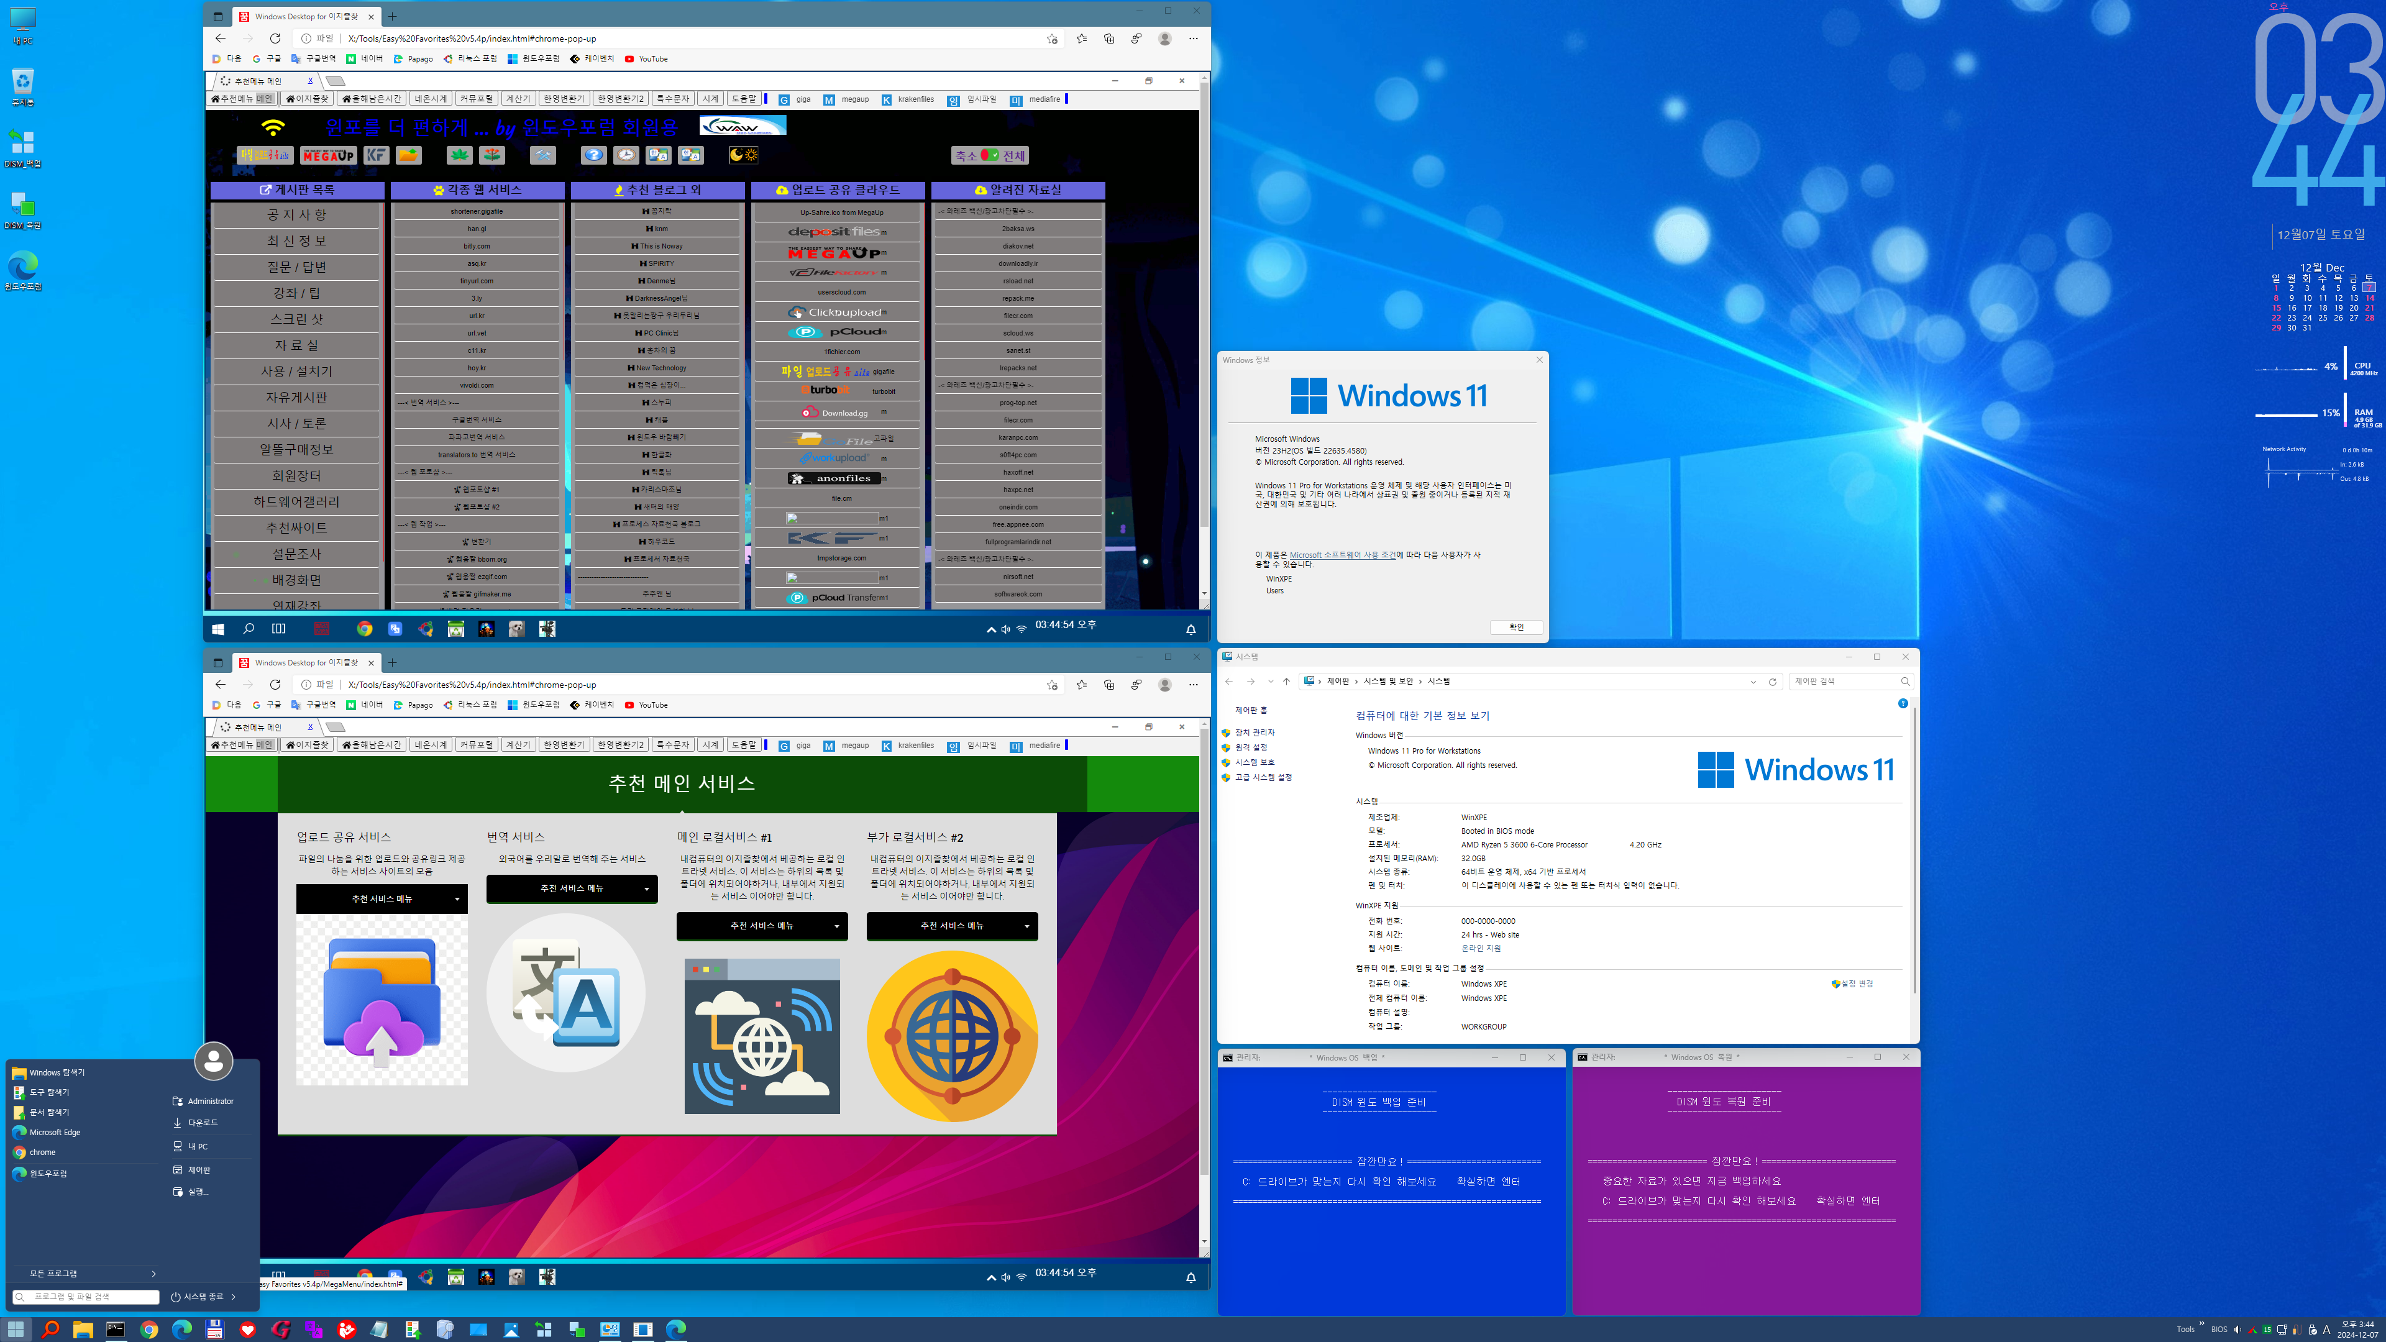
Task: Open 올해남은시간 tab in top window
Action: click(x=372, y=98)
